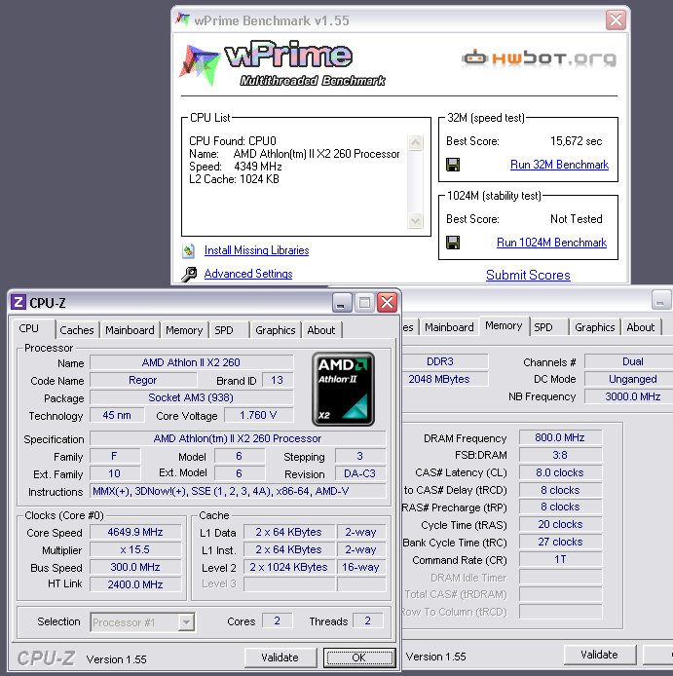Viewport: 673px width, 676px height.
Task: Click Code Name field Regor
Action: (x=143, y=380)
